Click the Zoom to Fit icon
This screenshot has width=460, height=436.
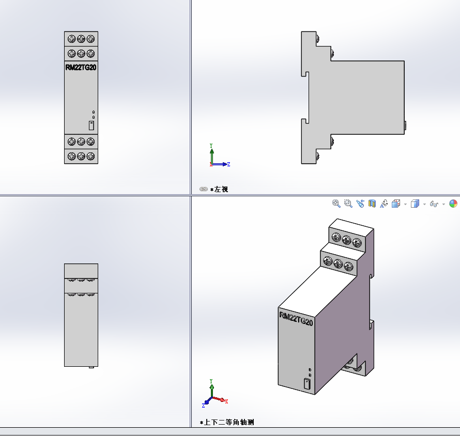pyautogui.click(x=336, y=204)
